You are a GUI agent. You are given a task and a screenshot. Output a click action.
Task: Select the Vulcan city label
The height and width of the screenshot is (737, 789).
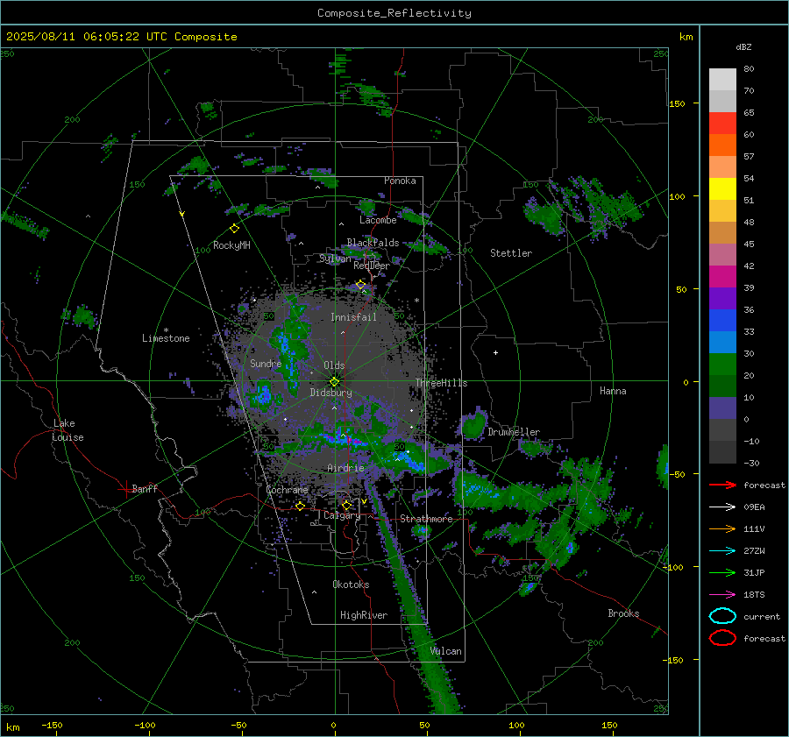click(x=445, y=651)
